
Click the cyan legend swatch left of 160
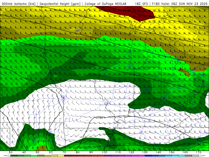(x=182, y=156)
